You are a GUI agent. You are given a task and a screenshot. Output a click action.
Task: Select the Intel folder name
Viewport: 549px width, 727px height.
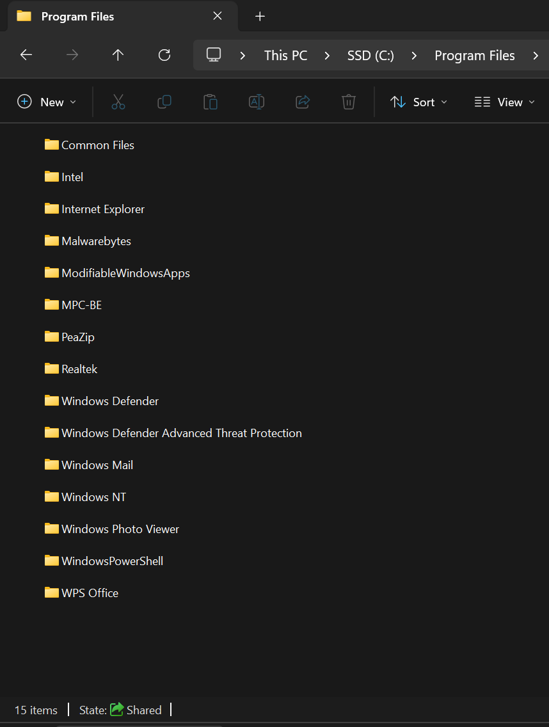pos(72,177)
